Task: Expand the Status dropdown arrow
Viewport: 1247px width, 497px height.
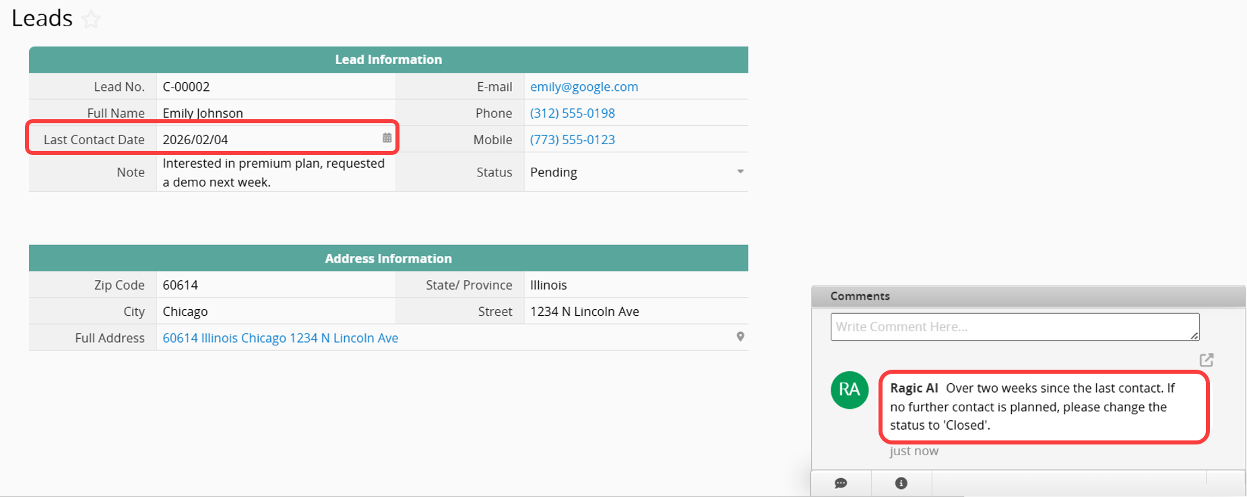Action: pyautogui.click(x=740, y=172)
